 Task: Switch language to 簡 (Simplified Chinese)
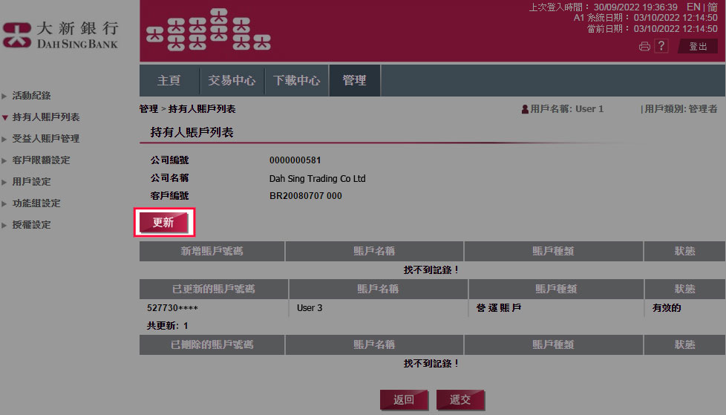[713, 7]
